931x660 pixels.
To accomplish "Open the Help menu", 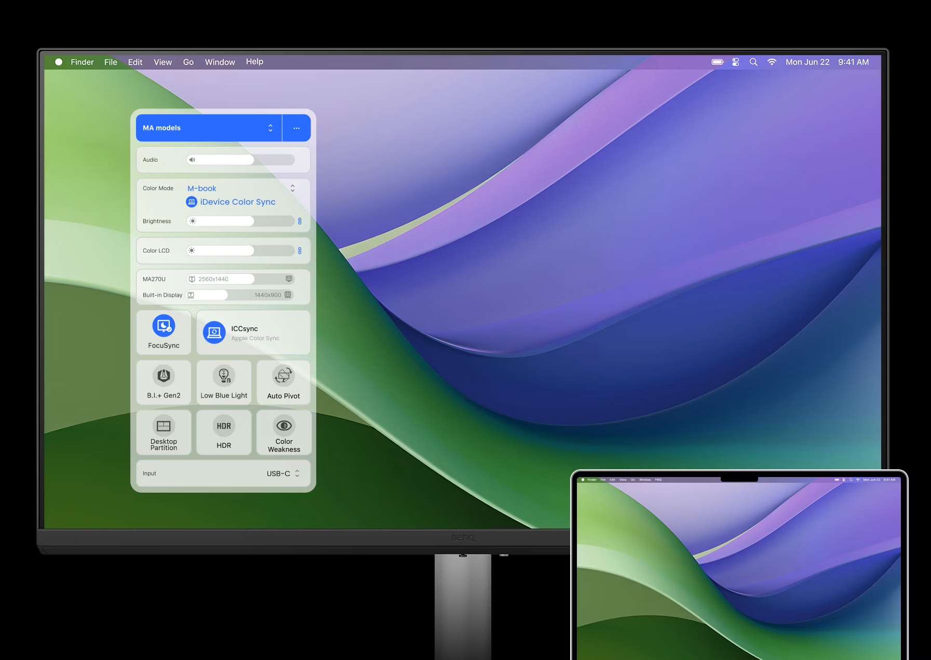I will pyautogui.click(x=254, y=61).
